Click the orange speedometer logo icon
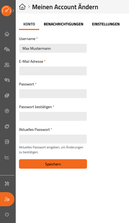Image resolution: width=129 pixels, height=223 pixels. [7, 11]
